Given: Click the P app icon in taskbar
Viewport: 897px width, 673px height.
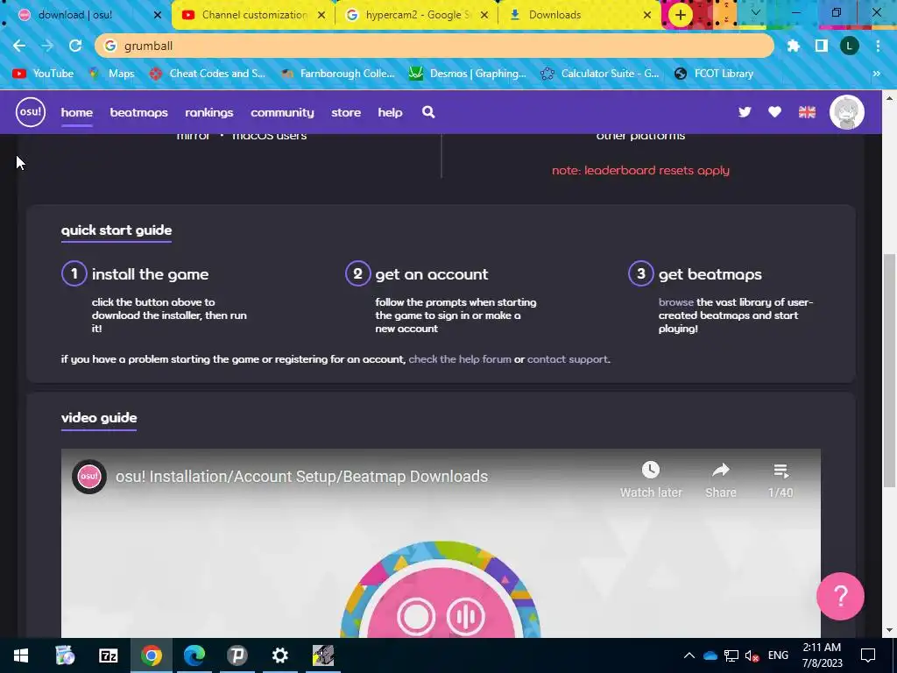Looking at the screenshot, I should pyautogui.click(x=237, y=655).
